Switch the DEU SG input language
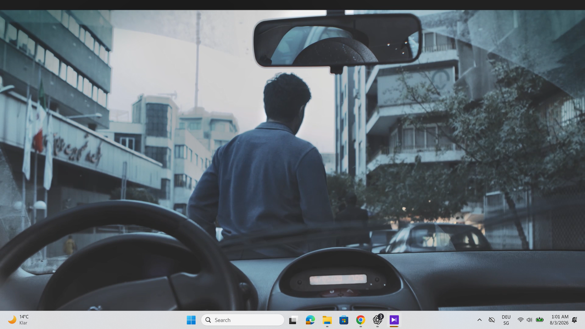 coord(506,320)
